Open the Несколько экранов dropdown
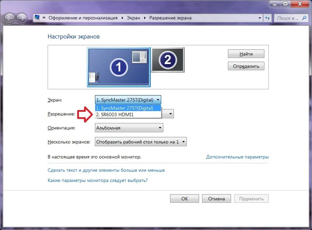This screenshot has width=312, height=230. click(141, 142)
